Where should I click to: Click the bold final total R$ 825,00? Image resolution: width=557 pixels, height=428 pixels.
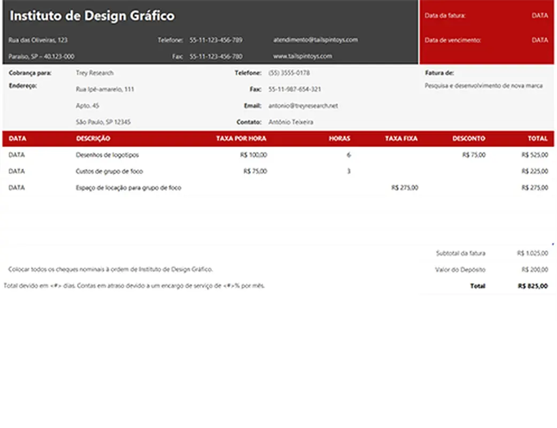(533, 286)
